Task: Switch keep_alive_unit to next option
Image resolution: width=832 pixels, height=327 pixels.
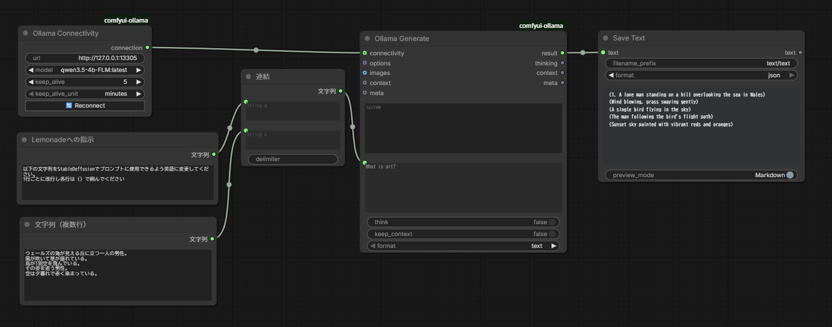Action: [x=139, y=93]
